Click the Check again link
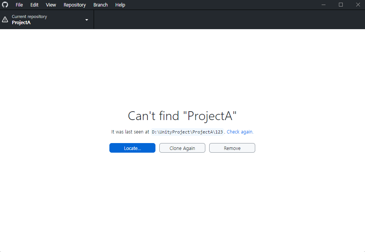Image resolution: width=365 pixels, height=252 pixels. 240,132
